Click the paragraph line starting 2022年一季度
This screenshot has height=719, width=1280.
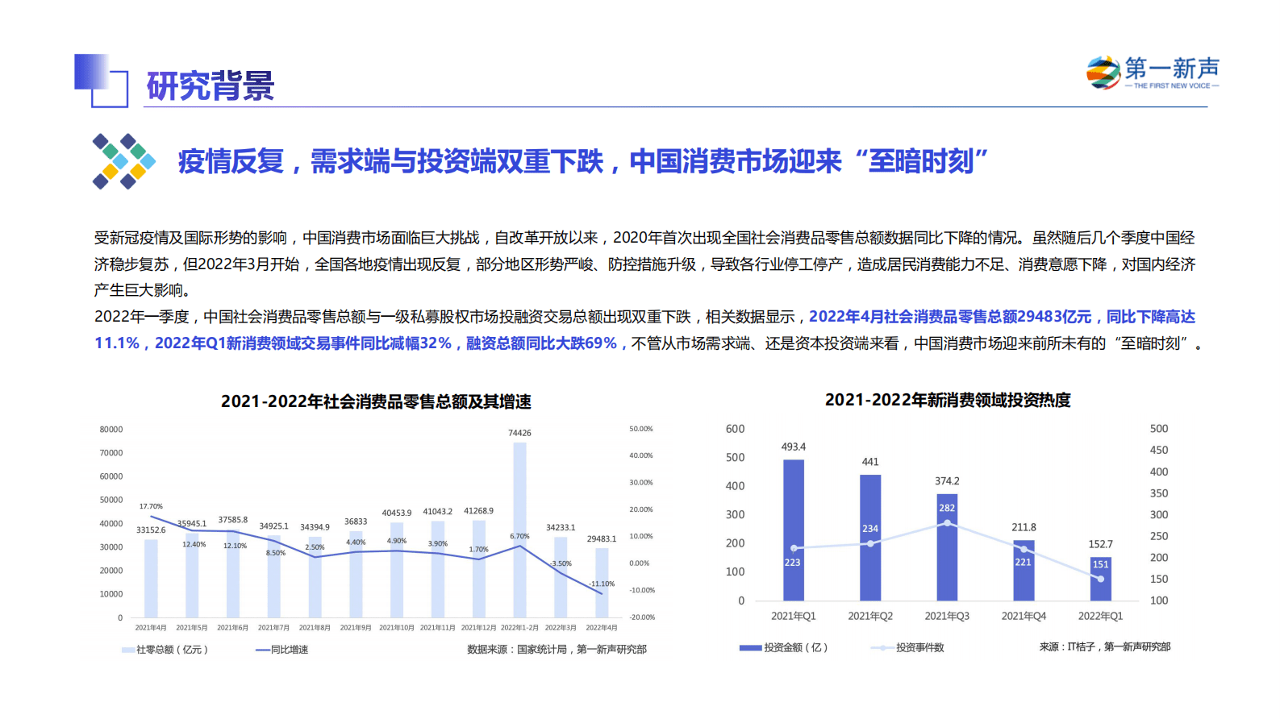tap(644, 317)
